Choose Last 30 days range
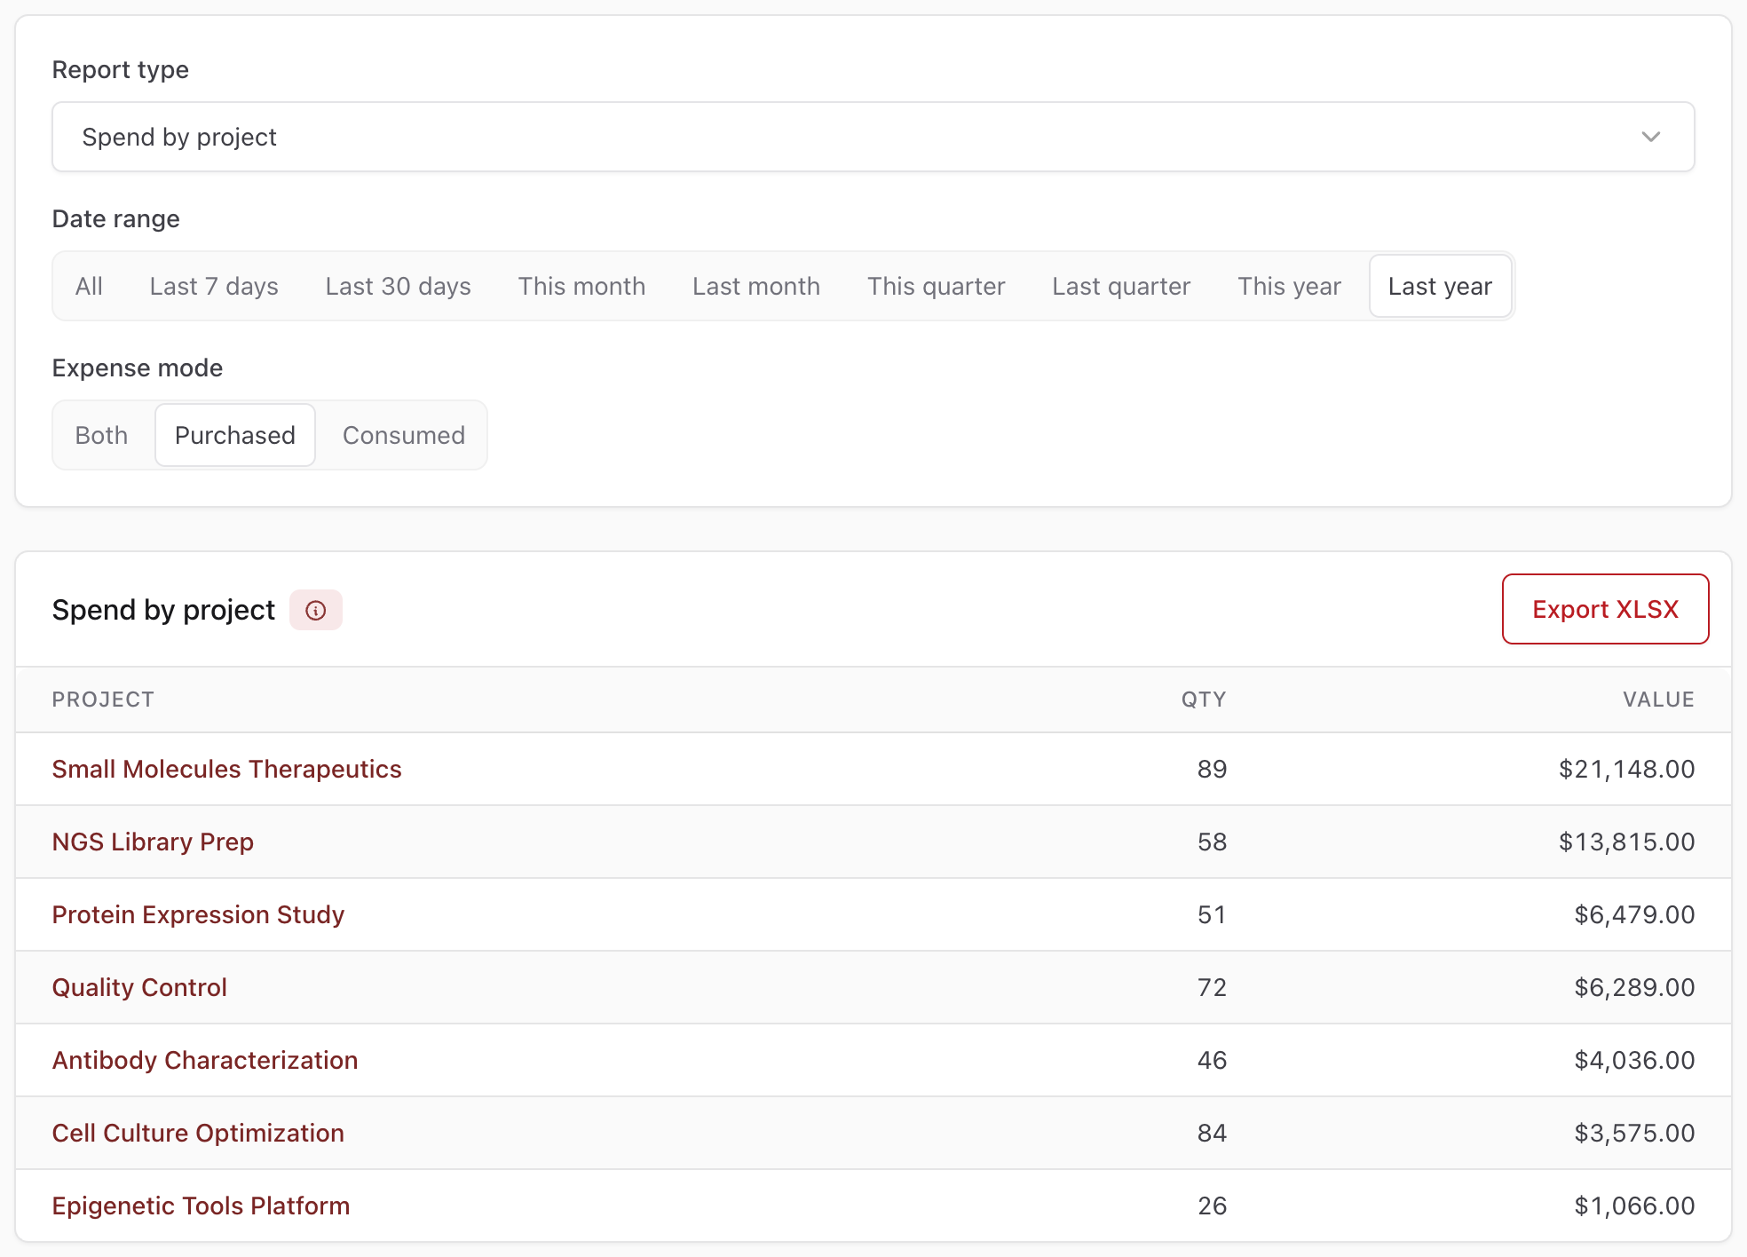 tap(399, 286)
